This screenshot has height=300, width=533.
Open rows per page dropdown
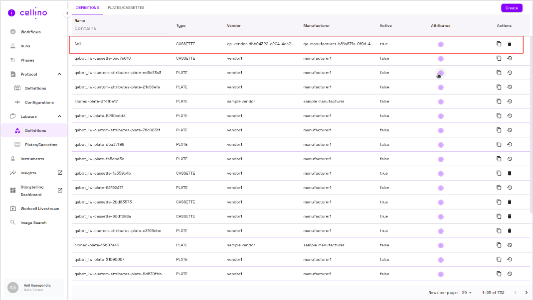(467, 293)
